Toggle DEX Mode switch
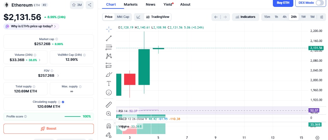 click(319, 3)
